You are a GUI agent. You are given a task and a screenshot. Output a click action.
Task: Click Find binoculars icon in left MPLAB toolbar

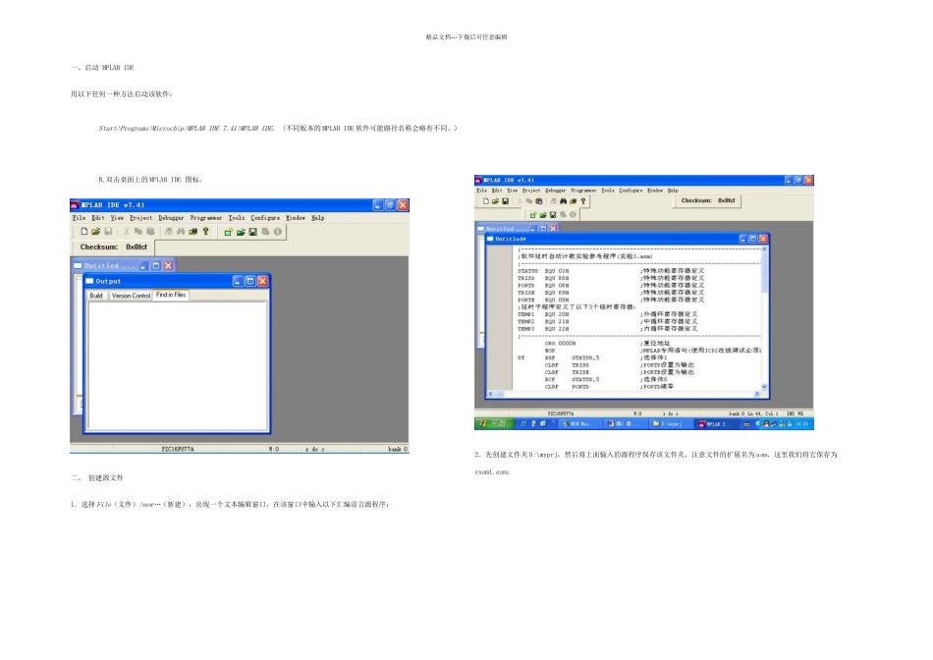tap(181, 232)
